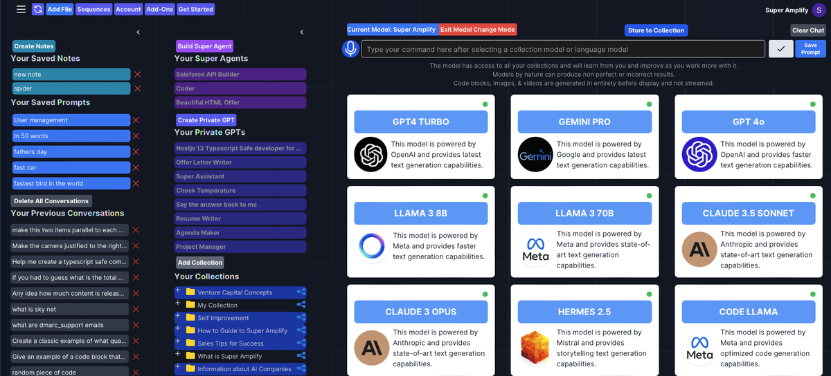This screenshot has width=831, height=376.
Task: Click the checkmark submit button
Action: click(780, 49)
